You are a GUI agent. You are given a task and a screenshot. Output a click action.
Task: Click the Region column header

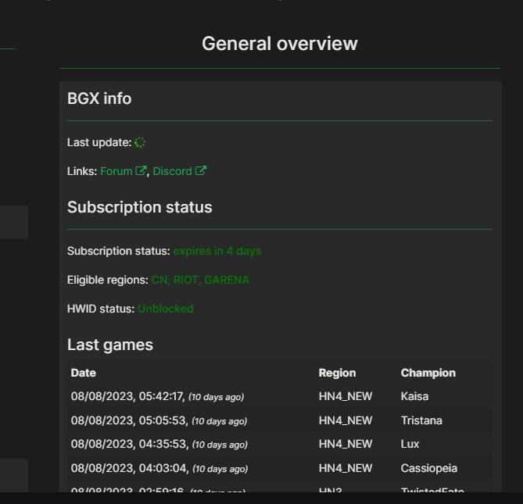pos(337,373)
